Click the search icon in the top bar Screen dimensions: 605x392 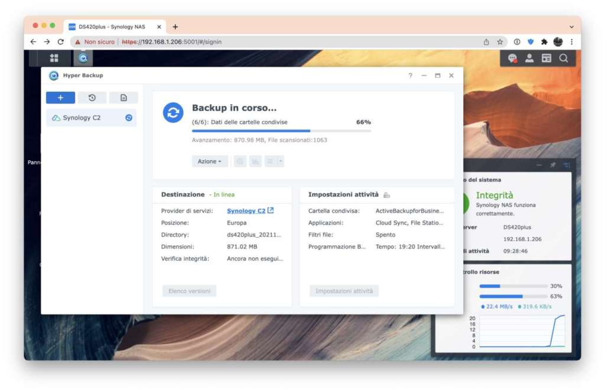tap(564, 58)
